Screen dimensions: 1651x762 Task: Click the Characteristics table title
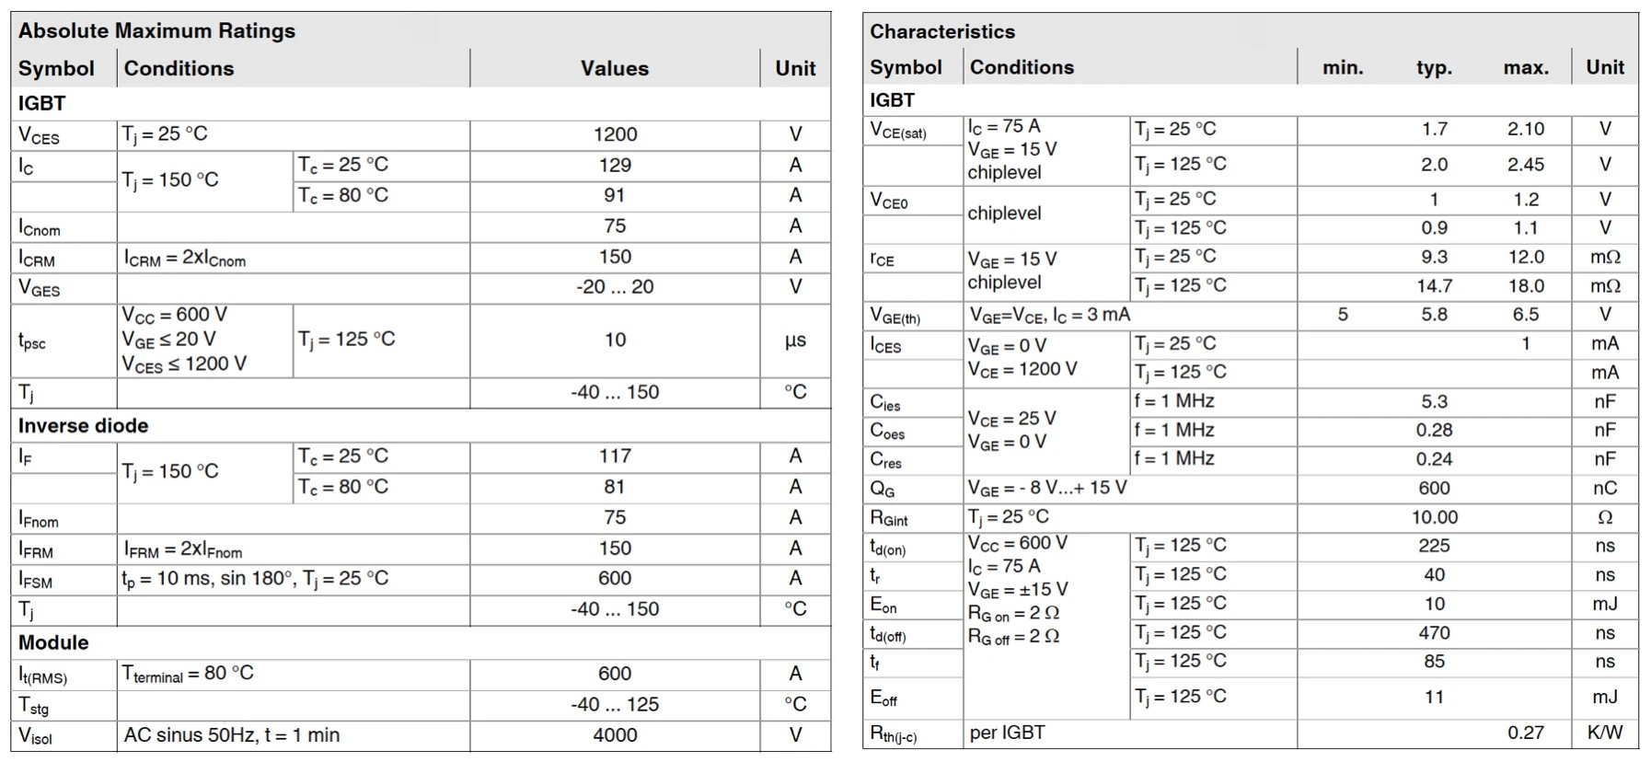[x=942, y=32]
